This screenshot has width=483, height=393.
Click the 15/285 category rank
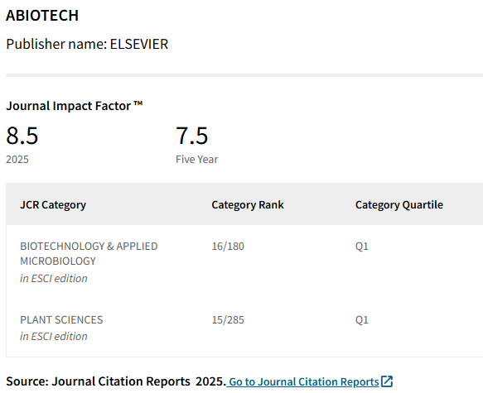(228, 320)
